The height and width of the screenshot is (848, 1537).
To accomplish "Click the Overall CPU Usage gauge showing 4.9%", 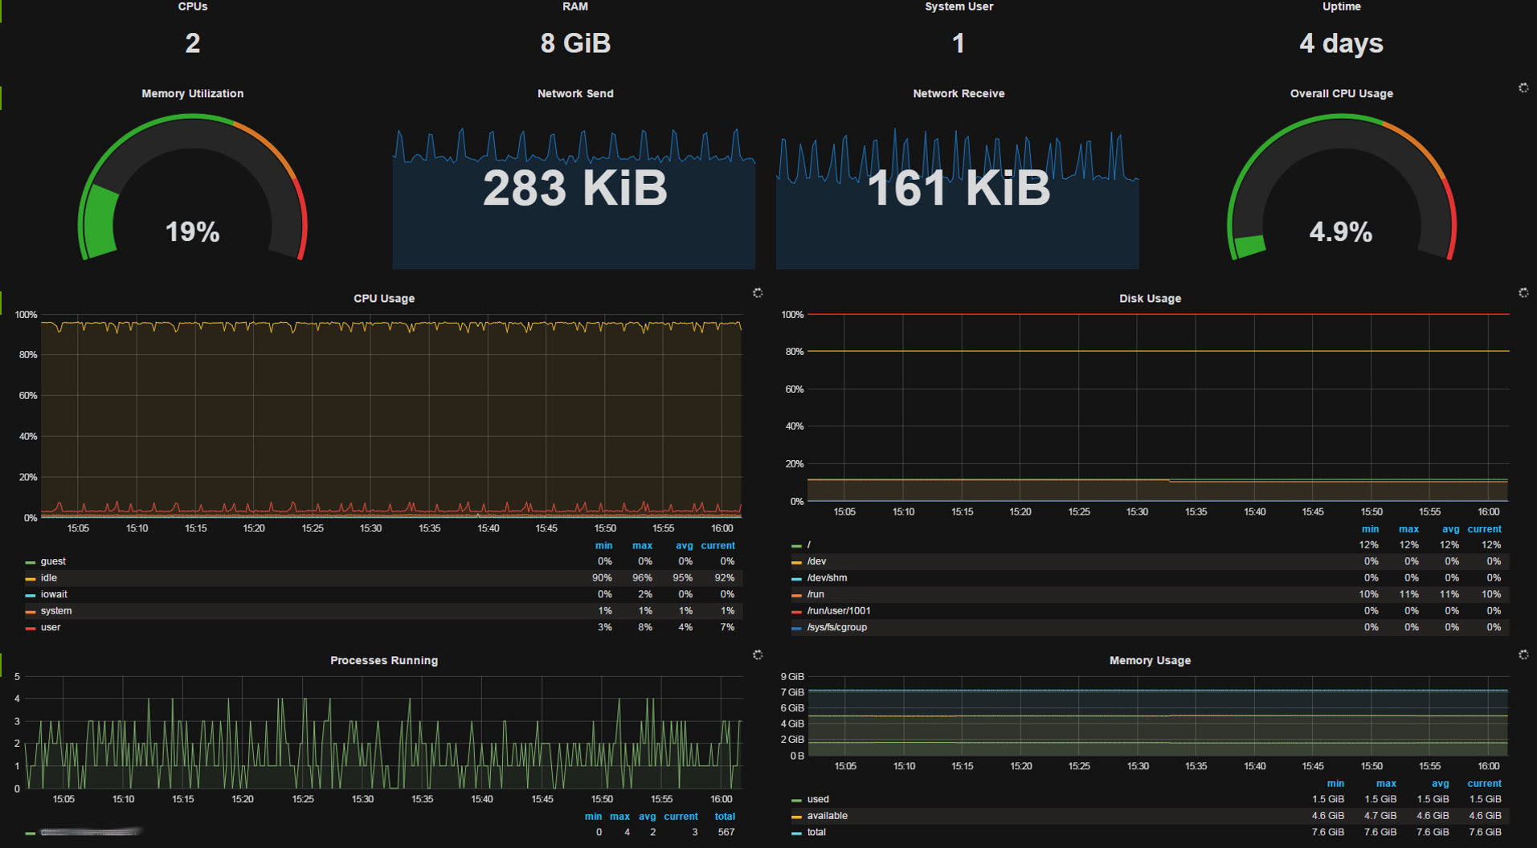I will [x=1341, y=187].
